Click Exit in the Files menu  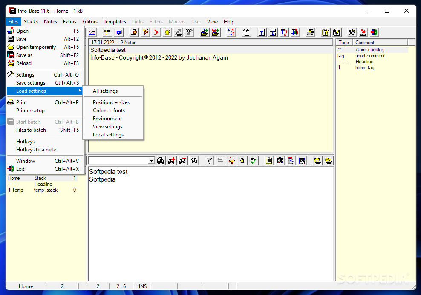tap(45, 169)
